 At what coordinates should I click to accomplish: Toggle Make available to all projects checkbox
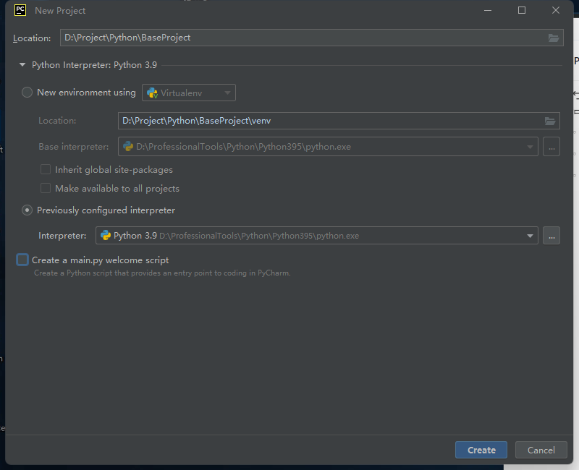pos(46,188)
